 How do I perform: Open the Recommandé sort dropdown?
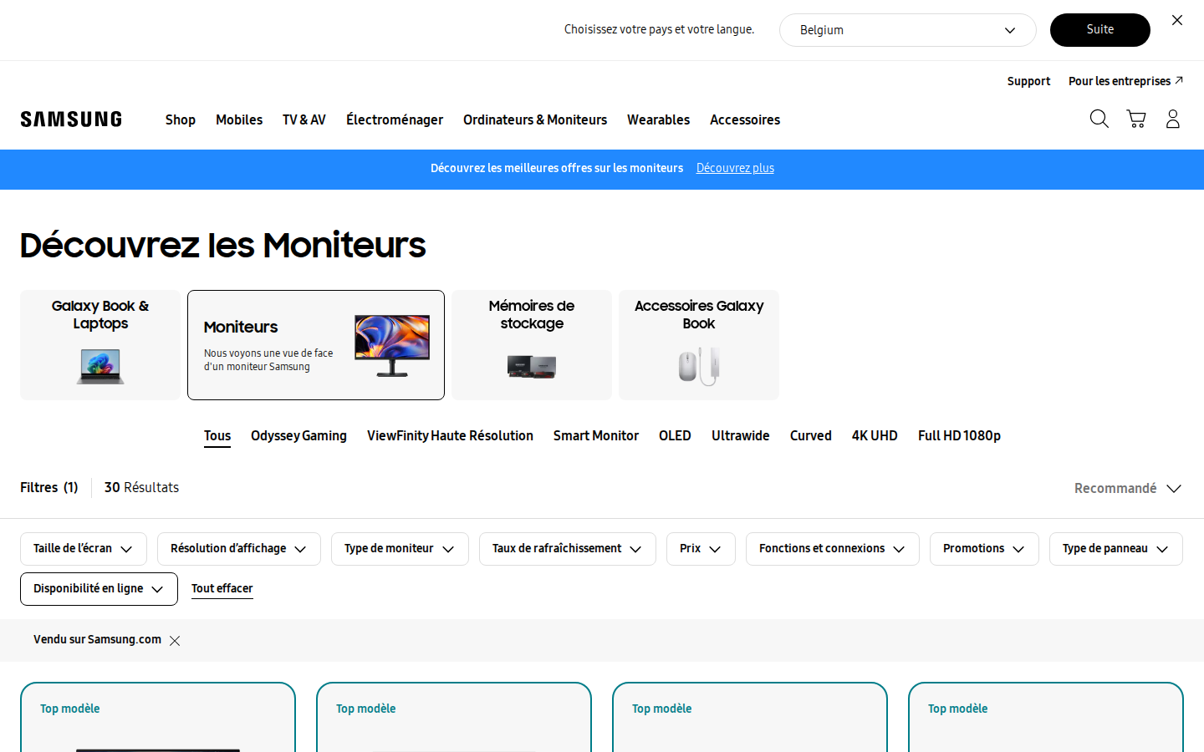click(1127, 488)
